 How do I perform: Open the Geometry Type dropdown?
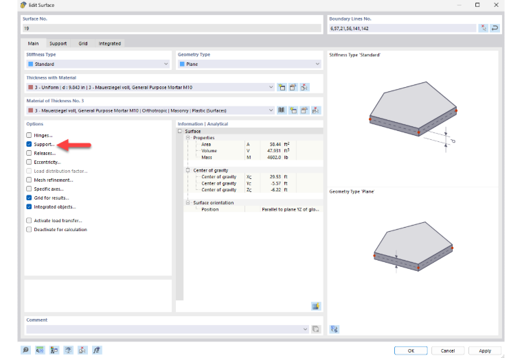click(249, 64)
